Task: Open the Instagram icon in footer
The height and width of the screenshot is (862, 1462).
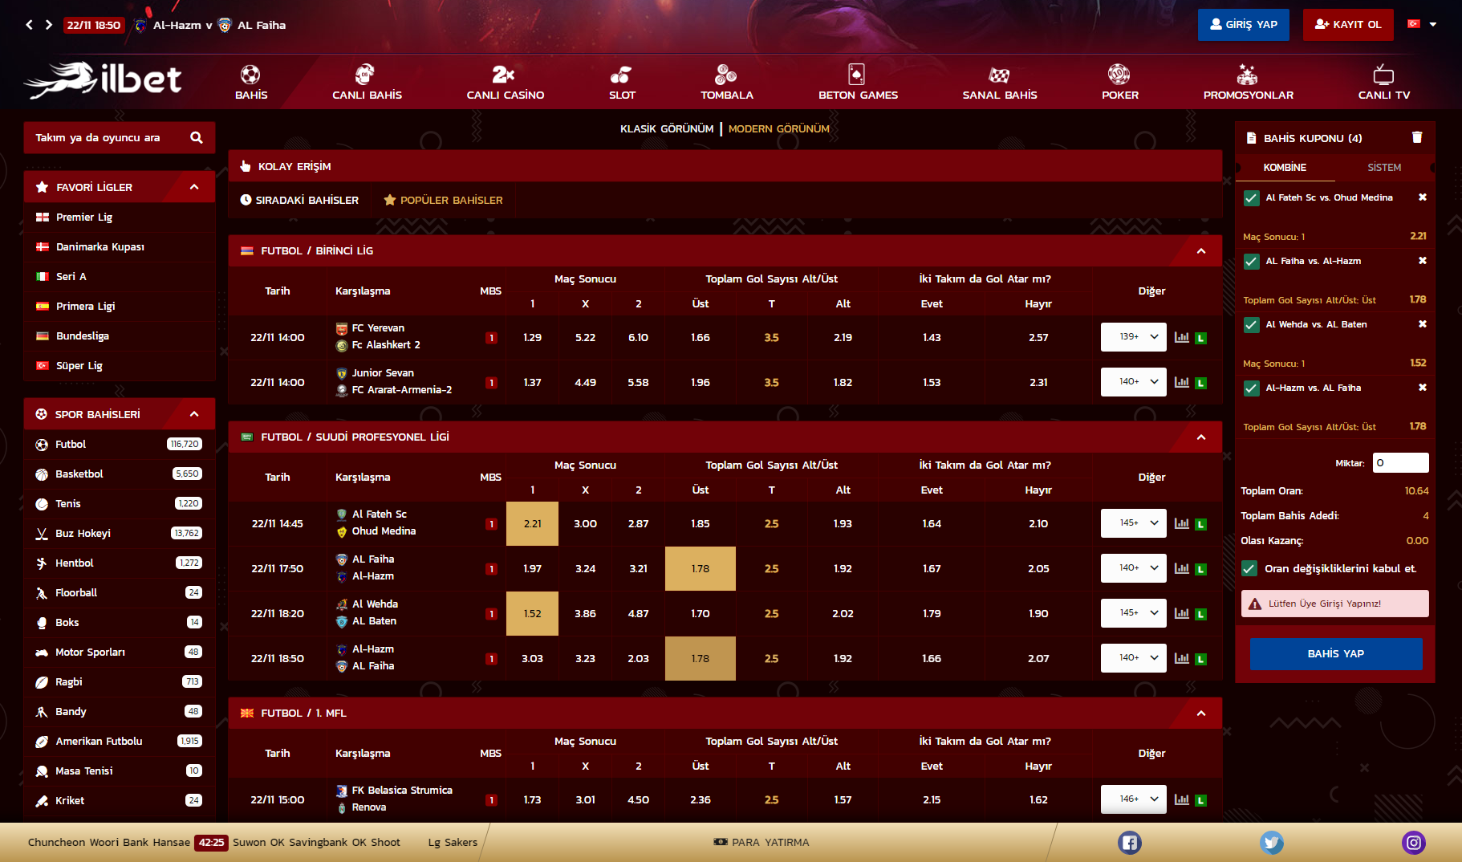Action: (1413, 843)
